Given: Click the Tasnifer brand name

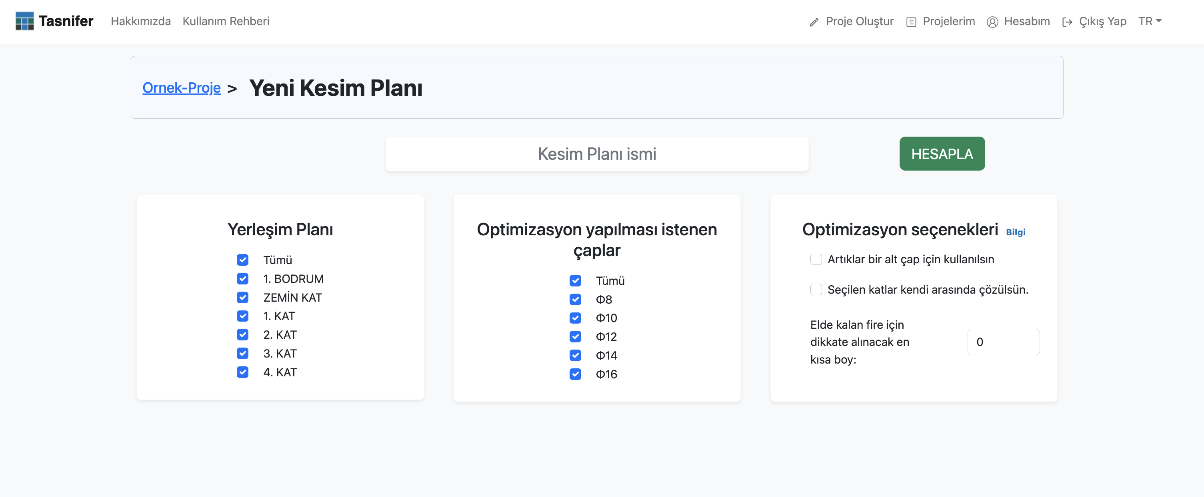Looking at the screenshot, I should [66, 21].
